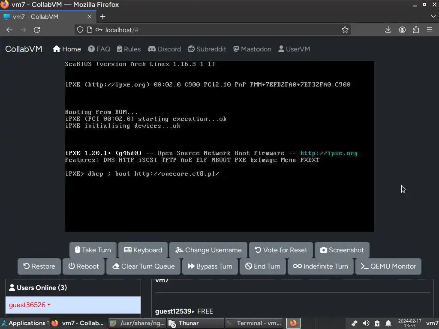Go to Home in the navbar
The image size is (439, 329).
[x=67, y=49]
